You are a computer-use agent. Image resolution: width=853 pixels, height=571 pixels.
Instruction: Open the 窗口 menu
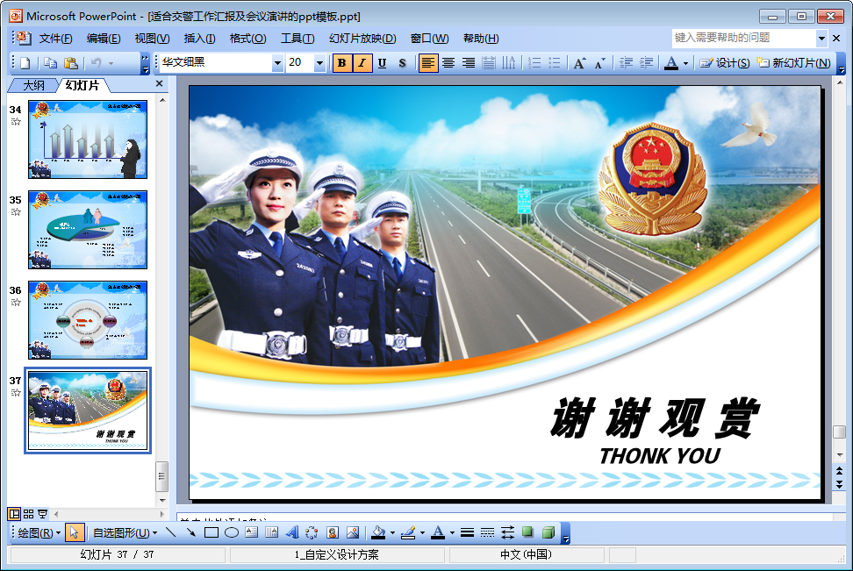point(429,39)
